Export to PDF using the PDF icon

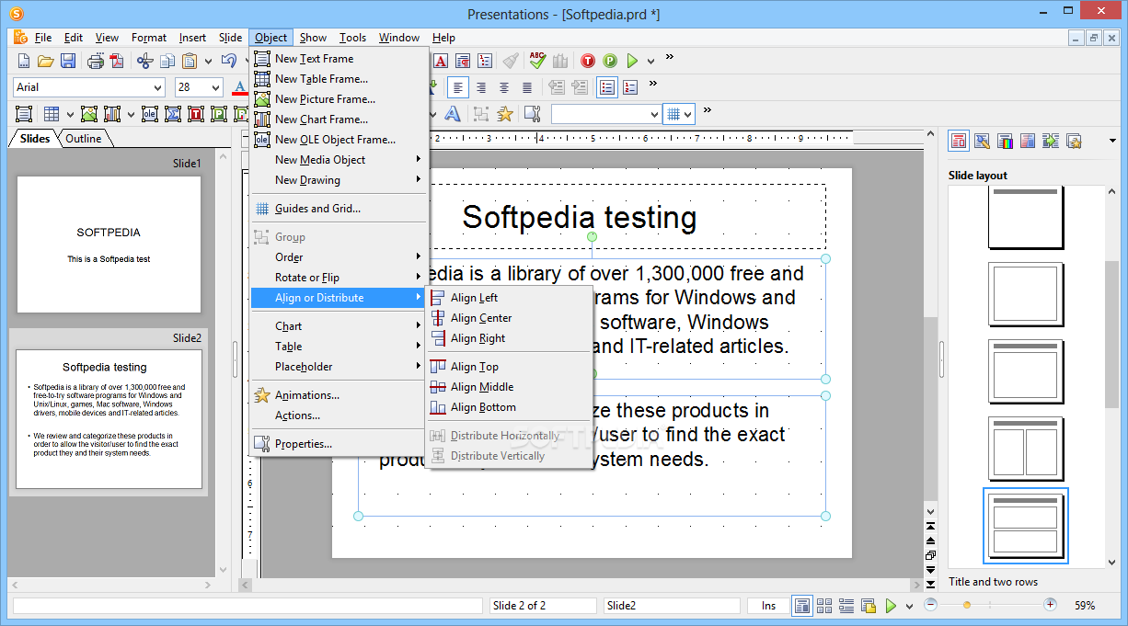117,61
